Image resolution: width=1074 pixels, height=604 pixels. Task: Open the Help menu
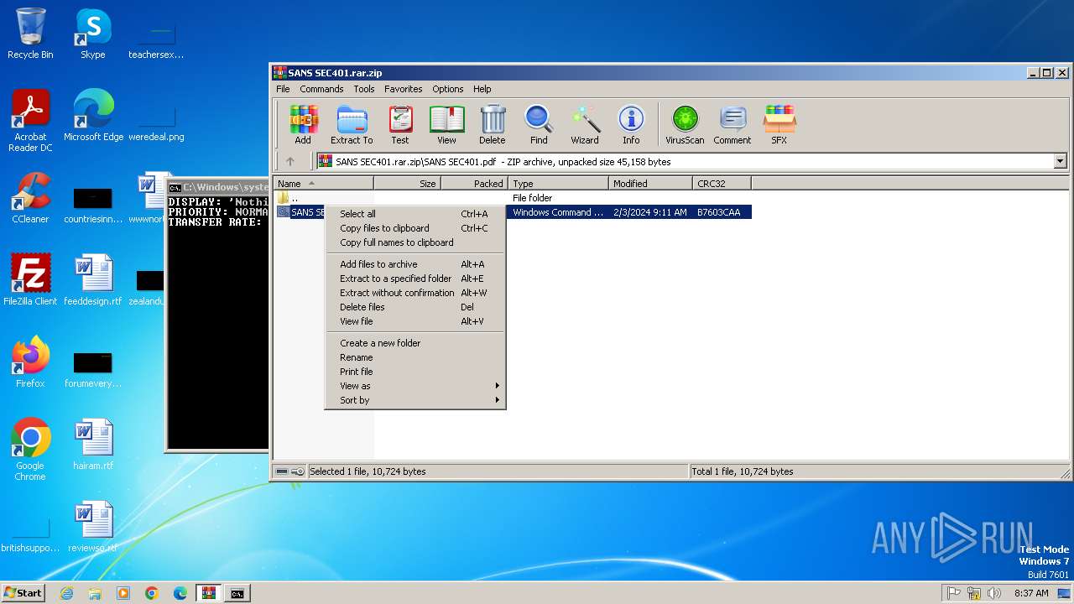coord(482,89)
